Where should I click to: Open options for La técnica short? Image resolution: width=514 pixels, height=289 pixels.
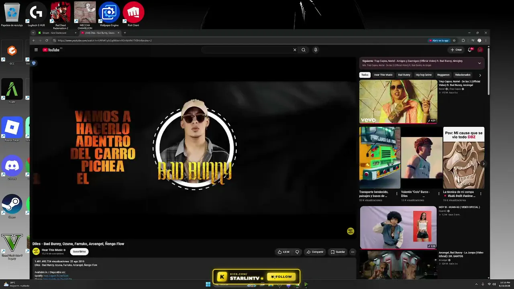pos(481,193)
